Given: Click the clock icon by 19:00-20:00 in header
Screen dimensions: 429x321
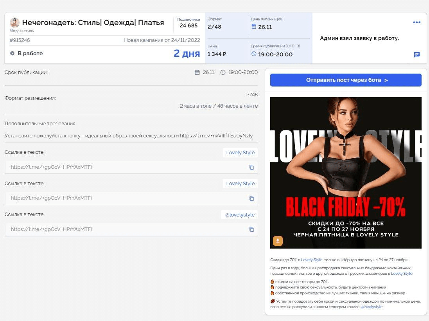Looking at the screenshot, I should (254, 54).
